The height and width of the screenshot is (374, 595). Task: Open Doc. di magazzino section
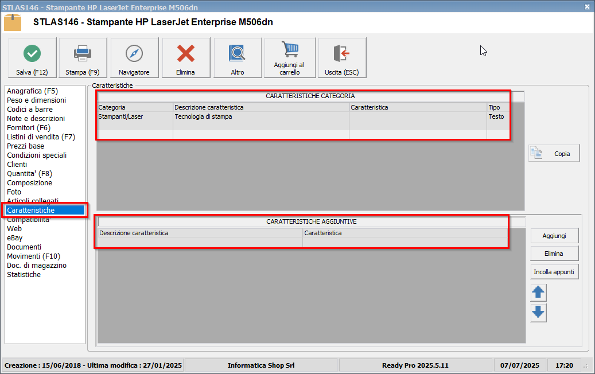[x=36, y=266]
